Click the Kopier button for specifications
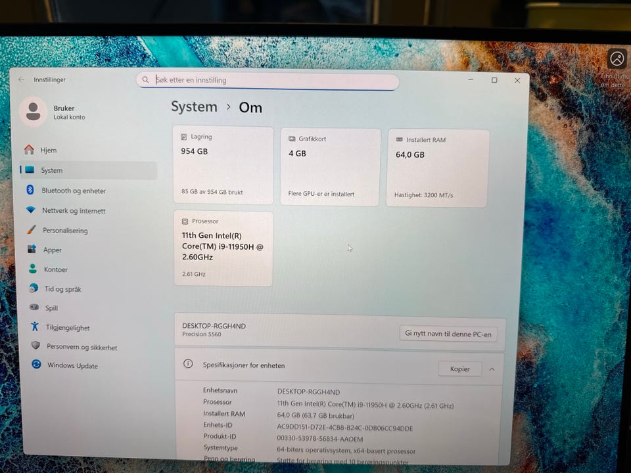 click(x=459, y=369)
